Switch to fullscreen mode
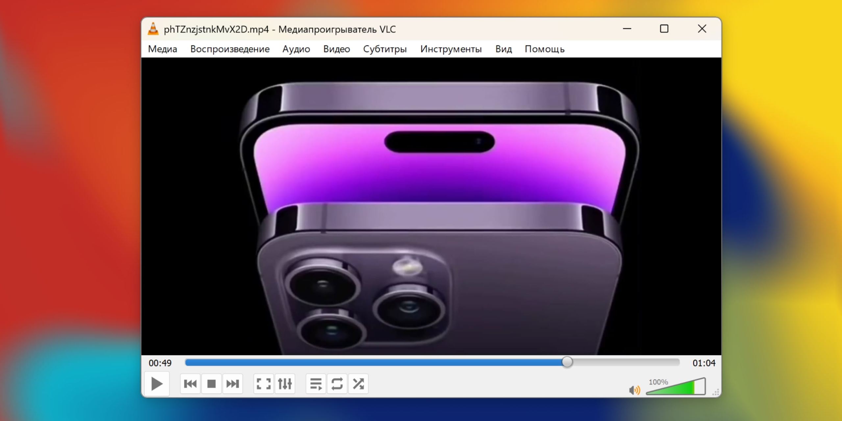This screenshot has width=842, height=421. 263,384
